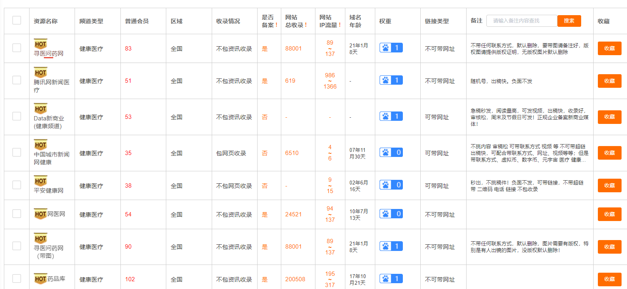Open the 中国城市新闻网健康 resource name
Image resolution: width=627 pixels, height=289 pixels.
click(x=51, y=158)
